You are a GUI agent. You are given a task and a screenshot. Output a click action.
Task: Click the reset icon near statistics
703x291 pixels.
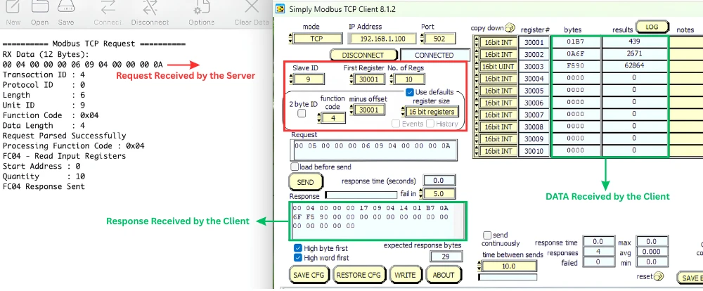659,276
